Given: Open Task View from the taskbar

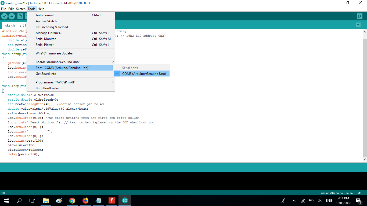Looking at the screenshot, I should pos(32,201).
